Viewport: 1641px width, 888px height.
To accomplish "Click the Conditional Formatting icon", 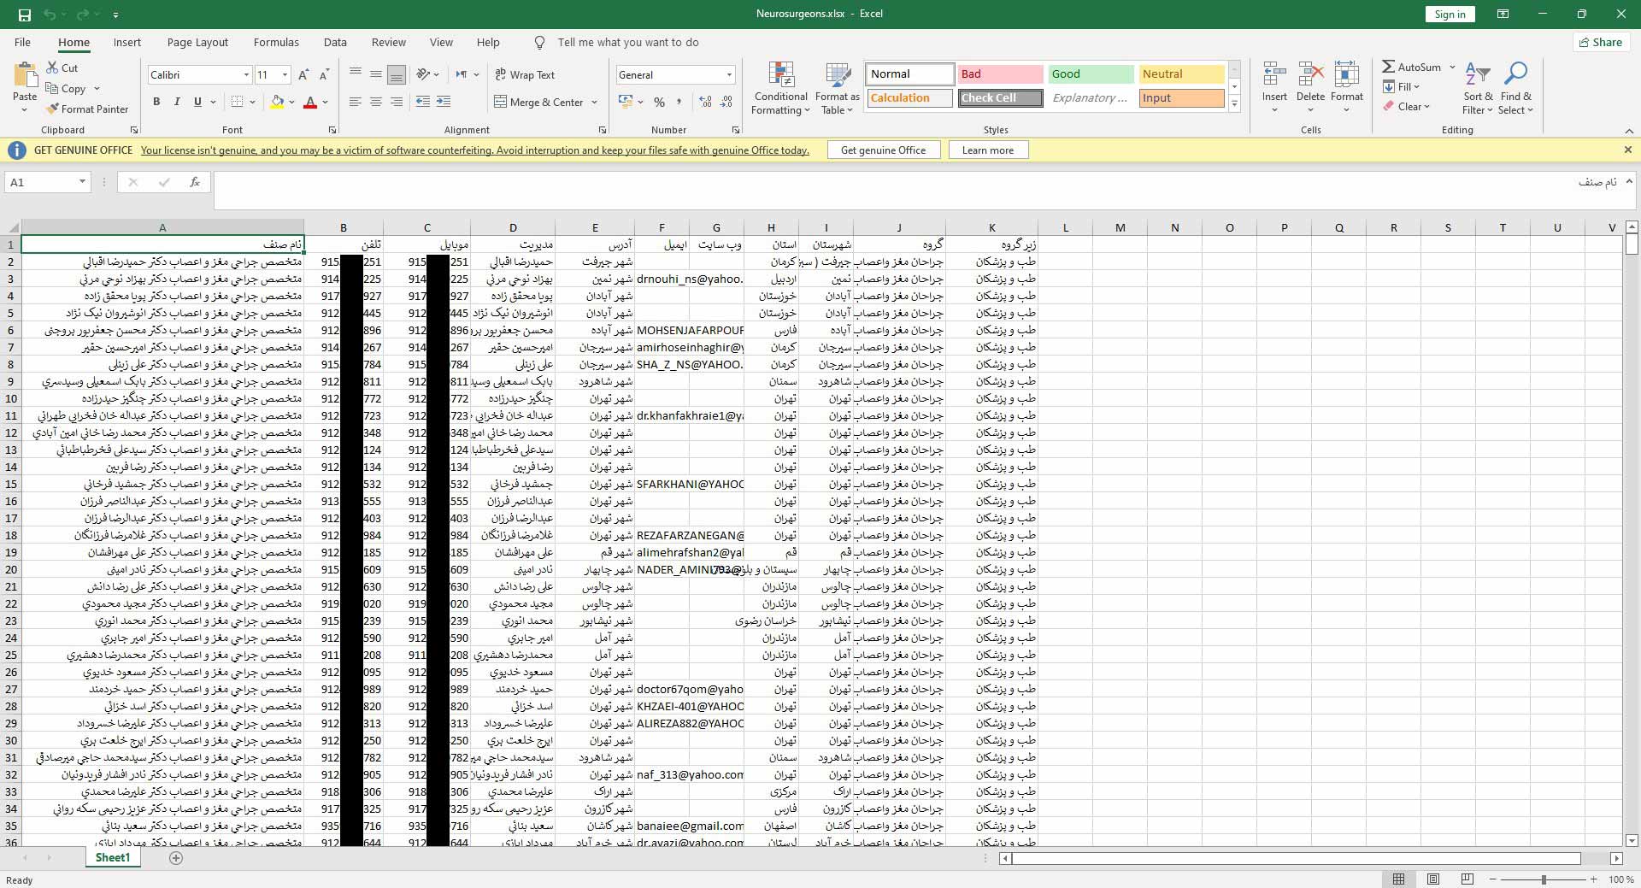I will pos(781,75).
